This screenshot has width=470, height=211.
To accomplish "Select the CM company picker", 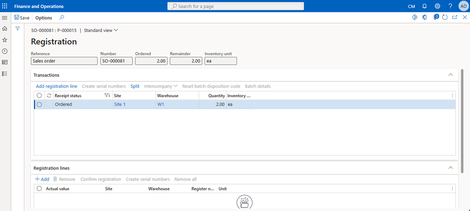I will (411, 6).
